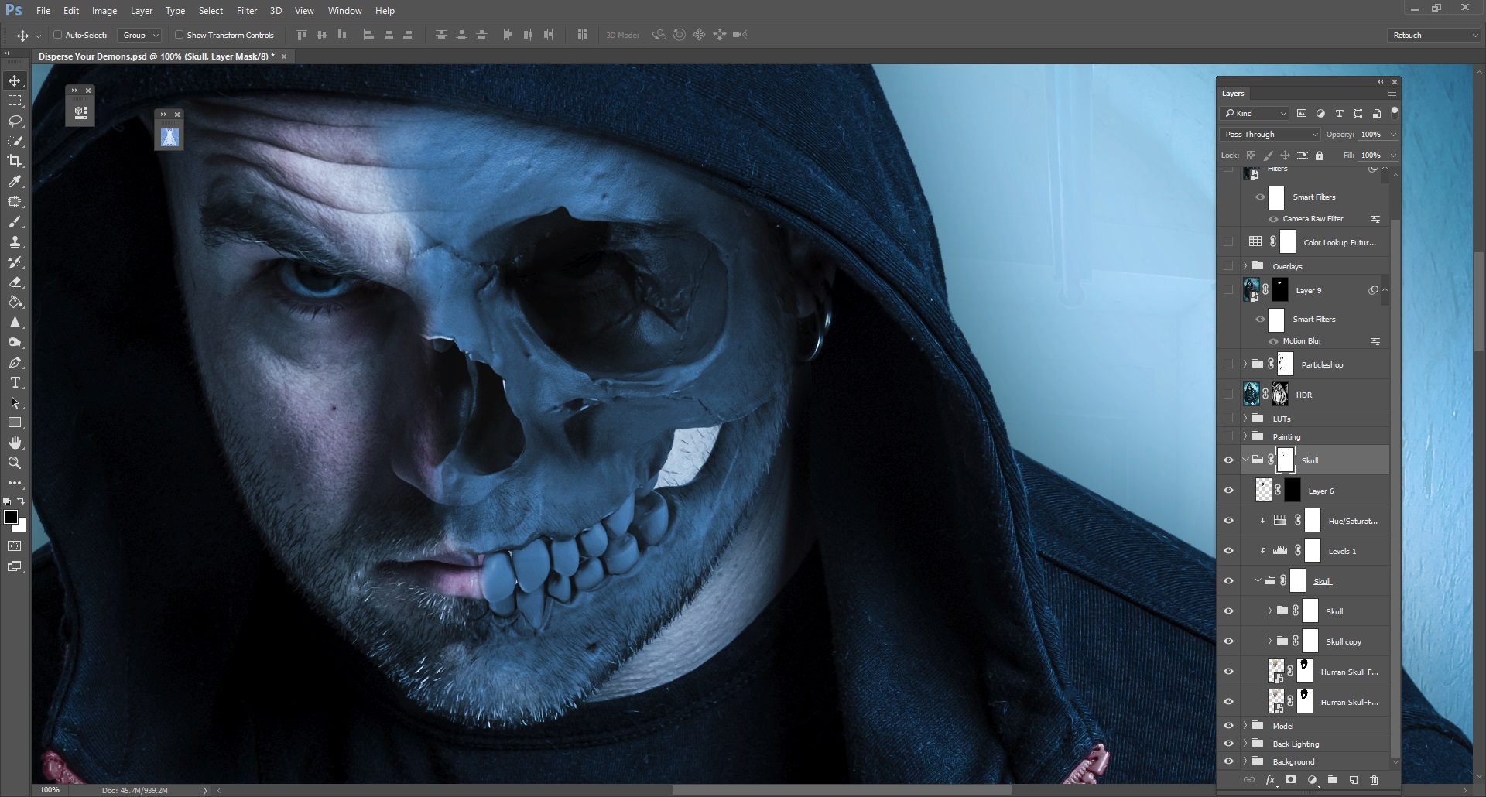Open the Filter menu

(x=247, y=10)
